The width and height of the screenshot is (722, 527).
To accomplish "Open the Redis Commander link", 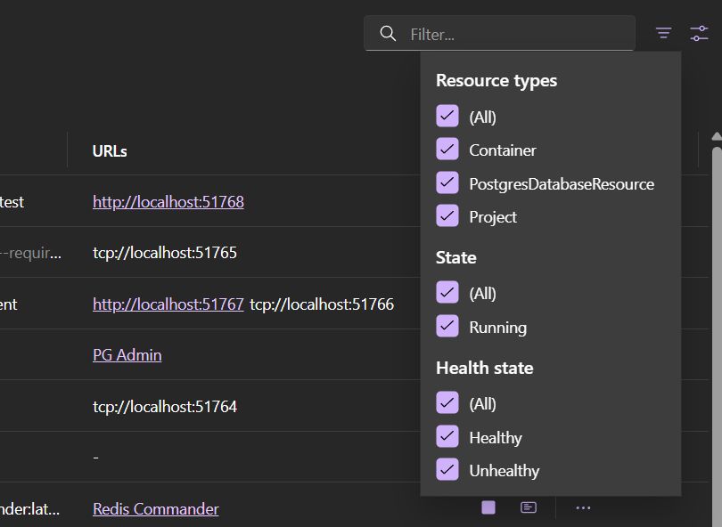I will [x=156, y=508].
